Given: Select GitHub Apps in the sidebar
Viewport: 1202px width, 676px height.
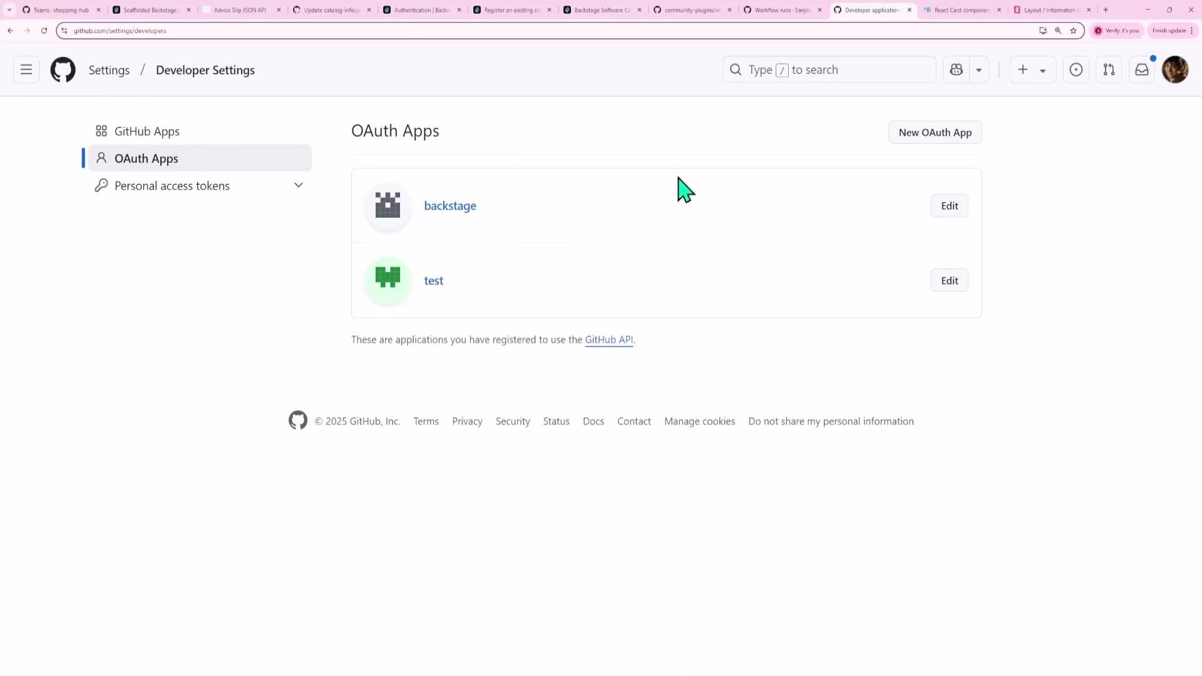Looking at the screenshot, I should pos(199,131).
